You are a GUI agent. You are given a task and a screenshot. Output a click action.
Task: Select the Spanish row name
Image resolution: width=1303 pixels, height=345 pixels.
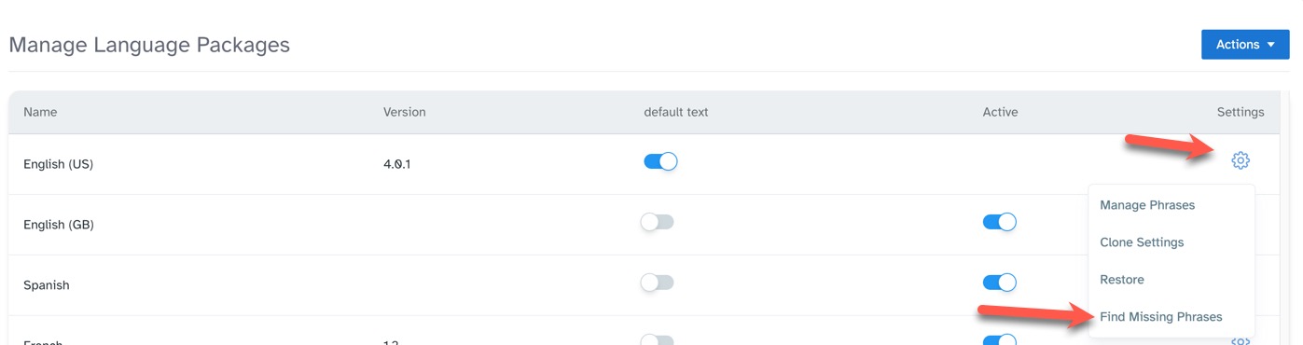pyautogui.click(x=47, y=285)
